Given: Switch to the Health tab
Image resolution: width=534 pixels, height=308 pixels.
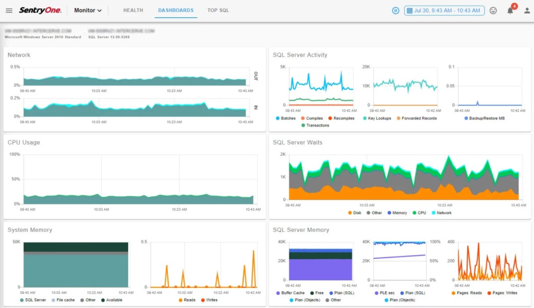Looking at the screenshot, I should click(133, 10).
